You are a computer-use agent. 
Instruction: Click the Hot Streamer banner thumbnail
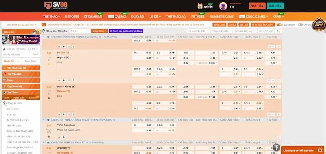click(x=21, y=40)
